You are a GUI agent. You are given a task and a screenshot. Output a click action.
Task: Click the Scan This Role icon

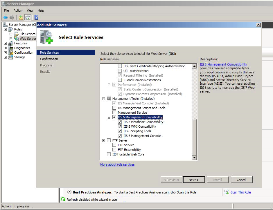[227, 192]
